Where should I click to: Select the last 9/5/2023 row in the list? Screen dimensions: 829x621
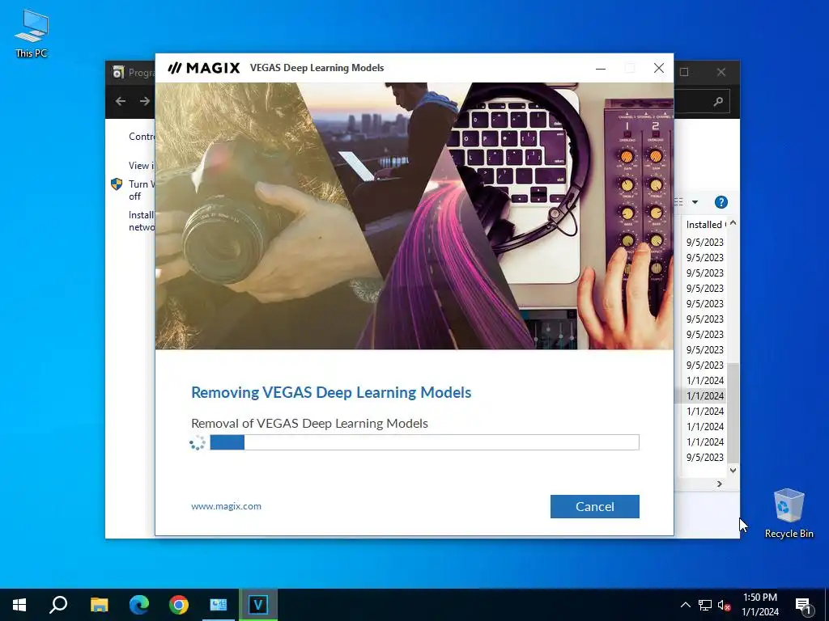(x=705, y=458)
